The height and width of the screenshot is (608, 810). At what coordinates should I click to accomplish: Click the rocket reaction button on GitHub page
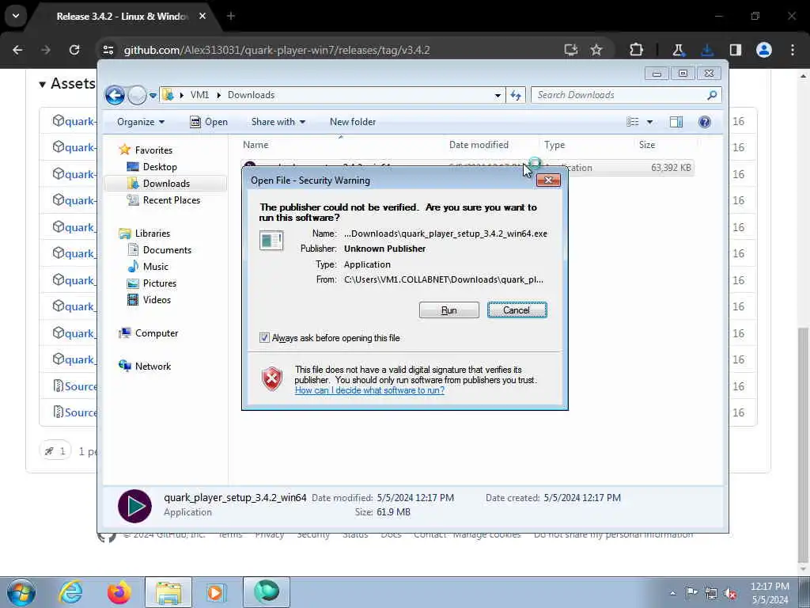click(55, 451)
